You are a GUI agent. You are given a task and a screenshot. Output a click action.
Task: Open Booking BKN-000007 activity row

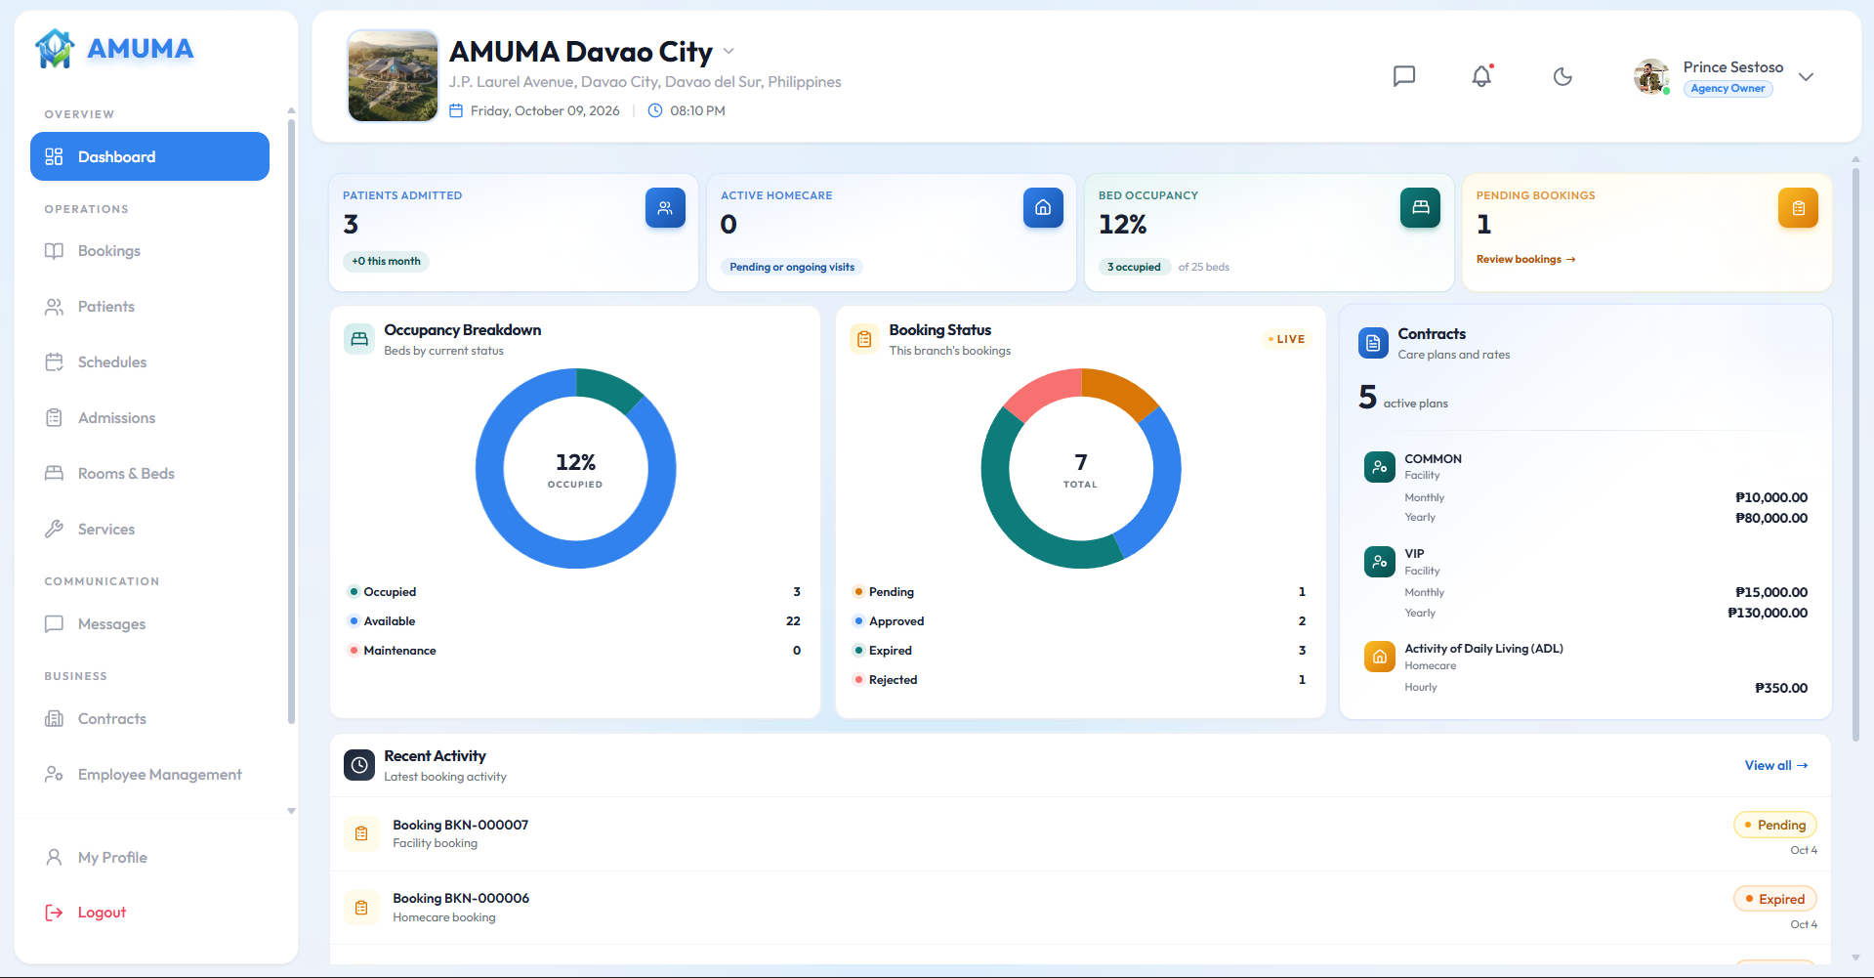1080,833
